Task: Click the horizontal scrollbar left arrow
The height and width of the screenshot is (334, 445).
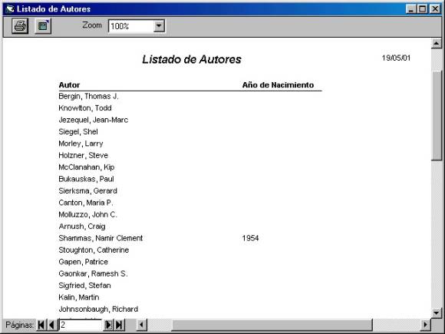Action: click(x=141, y=325)
